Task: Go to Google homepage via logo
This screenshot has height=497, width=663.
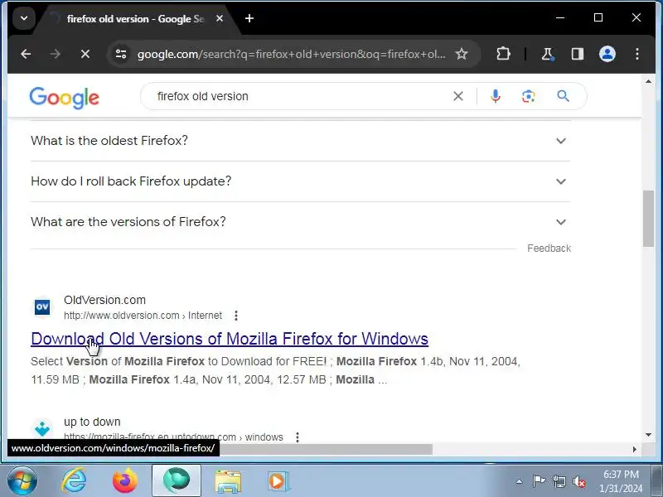Action: click(x=65, y=98)
